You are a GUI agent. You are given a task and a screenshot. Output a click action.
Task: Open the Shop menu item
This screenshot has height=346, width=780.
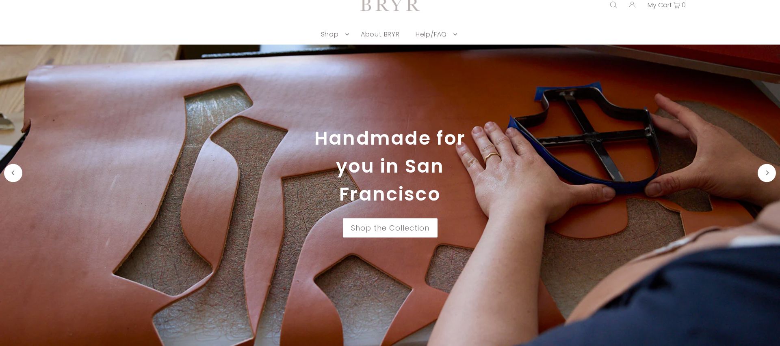(x=329, y=34)
